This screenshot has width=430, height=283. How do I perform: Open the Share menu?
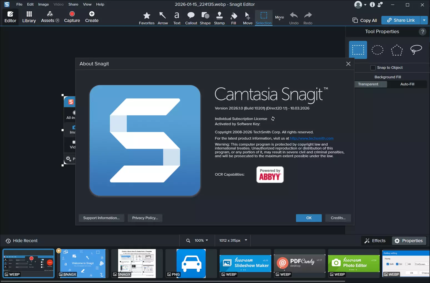73,4
